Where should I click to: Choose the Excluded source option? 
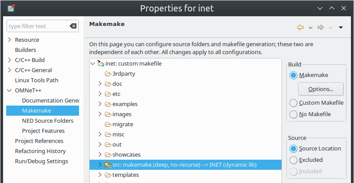click(x=293, y=160)
